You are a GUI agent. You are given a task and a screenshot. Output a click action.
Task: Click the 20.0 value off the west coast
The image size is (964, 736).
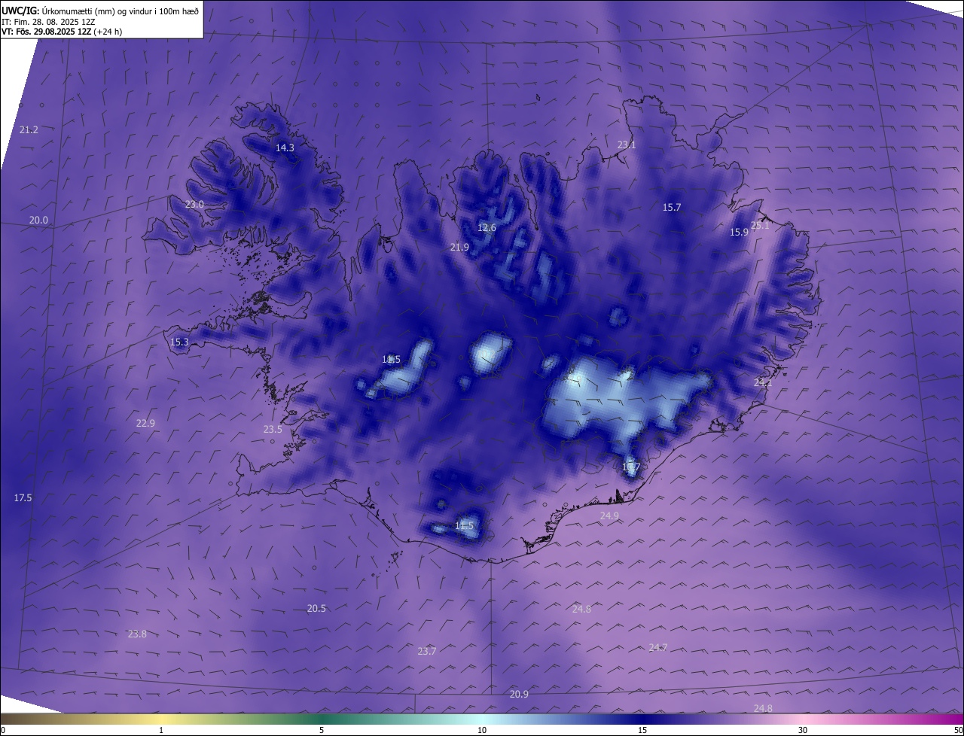point(38,220)
